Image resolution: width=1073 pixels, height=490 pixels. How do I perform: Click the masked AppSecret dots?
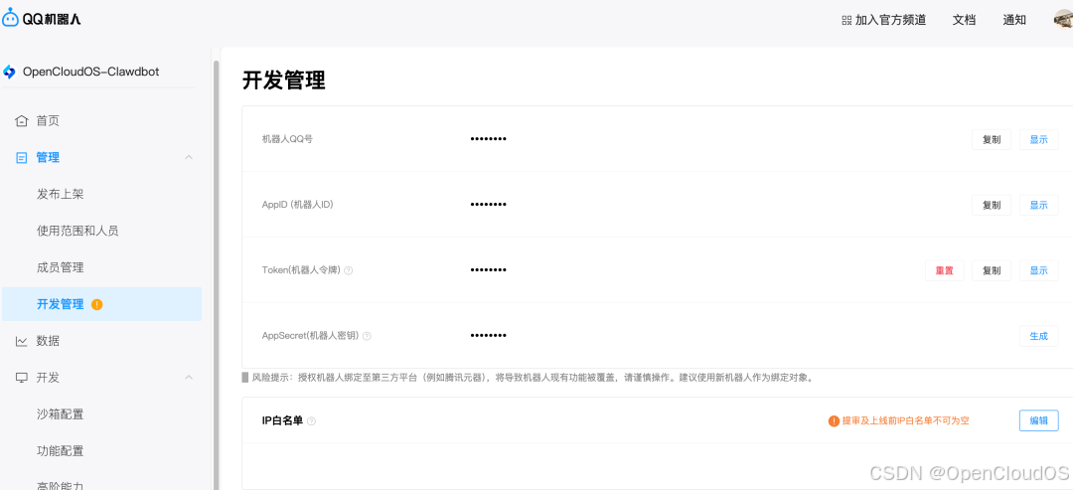coord(489,336)
